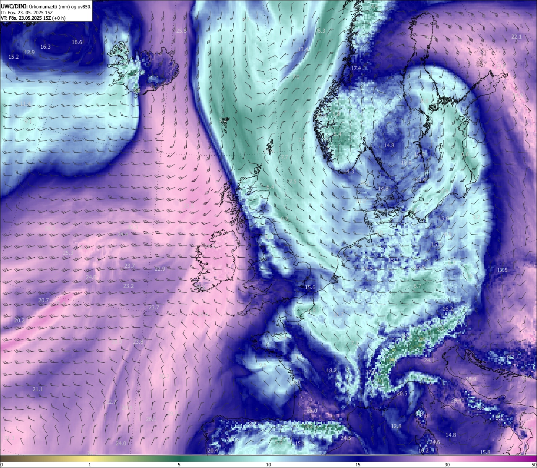Click the 24.5 value on the map
The image size is (537, 468).
pyautogui.click(x=346, y=438)
